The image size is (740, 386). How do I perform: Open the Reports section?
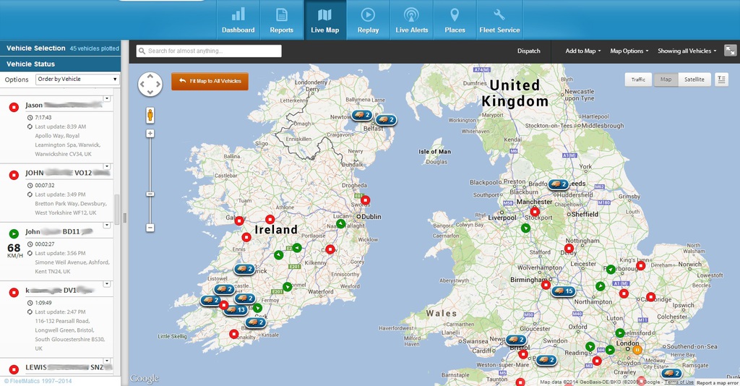[281, 20]
